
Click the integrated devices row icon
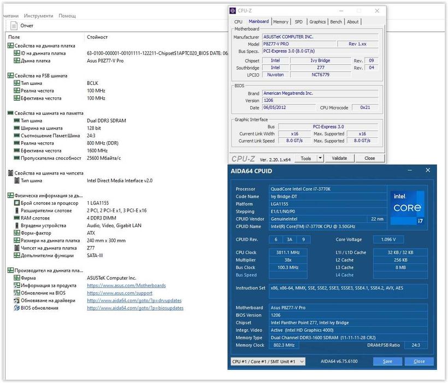[x=17, y=225]
